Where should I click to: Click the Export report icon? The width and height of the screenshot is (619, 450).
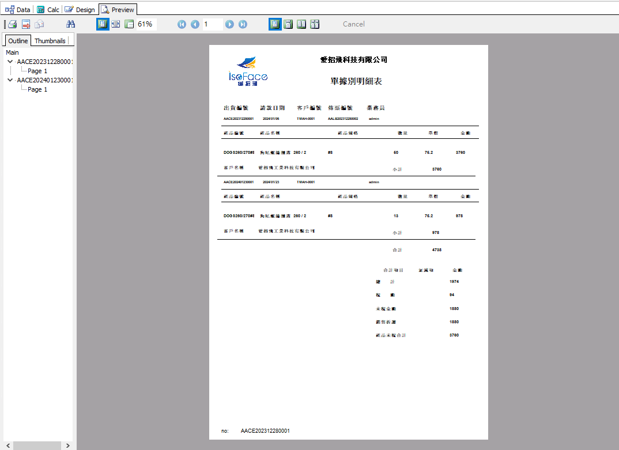(x=26, y=24)
